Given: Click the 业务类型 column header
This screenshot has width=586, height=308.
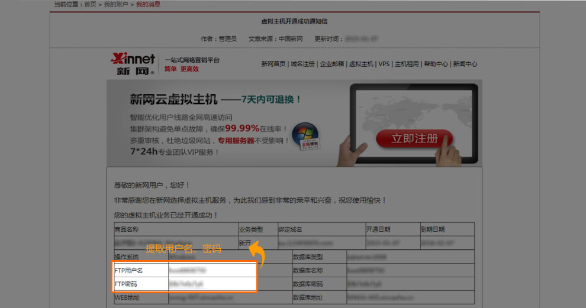Looking at the screenshot, I should (258, 229).
